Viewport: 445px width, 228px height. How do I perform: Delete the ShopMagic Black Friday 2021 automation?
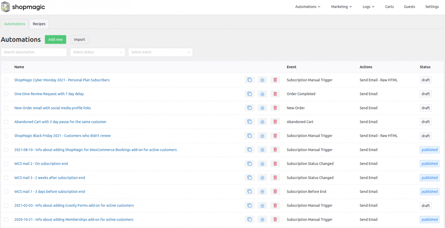pyautogui.click(x=275, y=136)
